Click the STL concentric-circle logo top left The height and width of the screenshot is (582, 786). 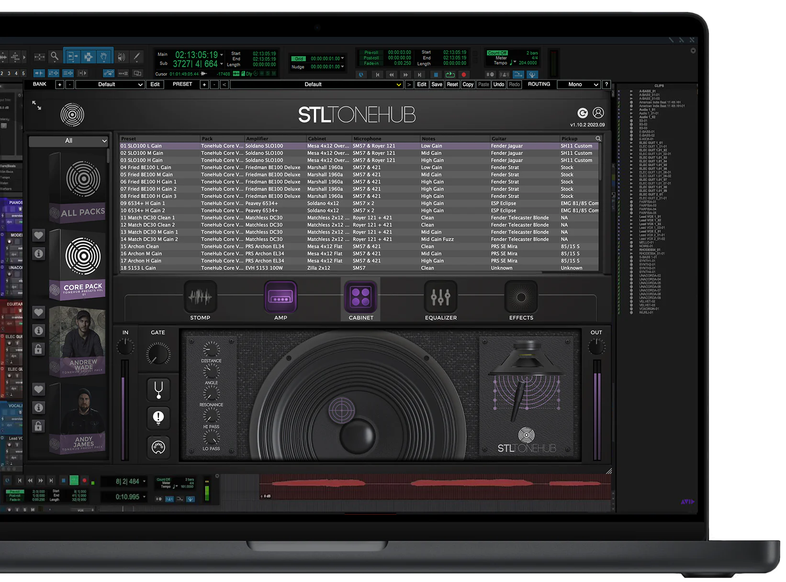[72, 115]
